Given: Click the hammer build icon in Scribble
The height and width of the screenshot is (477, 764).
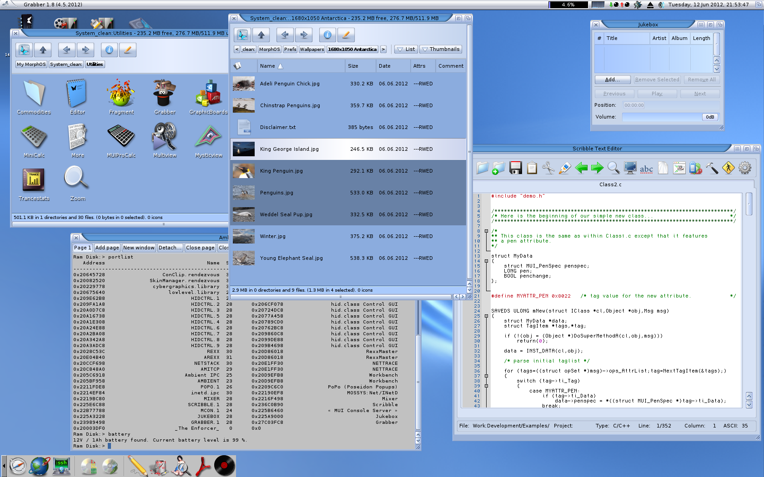Looking at the screenshot, I should (712, 168).
